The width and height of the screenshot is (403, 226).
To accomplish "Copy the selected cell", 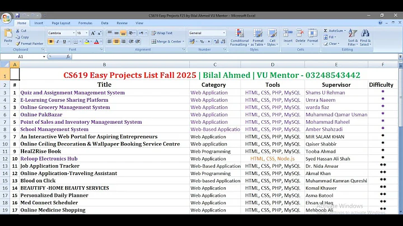I will pyautogui.click(x=22, y=37).
